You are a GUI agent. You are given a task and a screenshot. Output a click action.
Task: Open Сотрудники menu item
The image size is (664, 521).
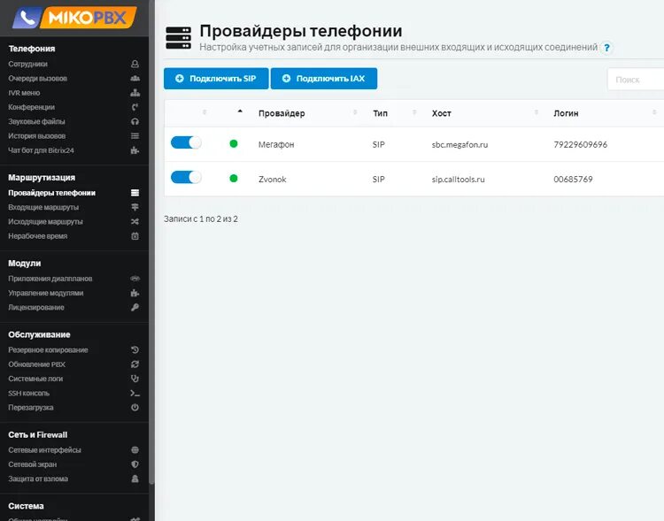point(28,64)
